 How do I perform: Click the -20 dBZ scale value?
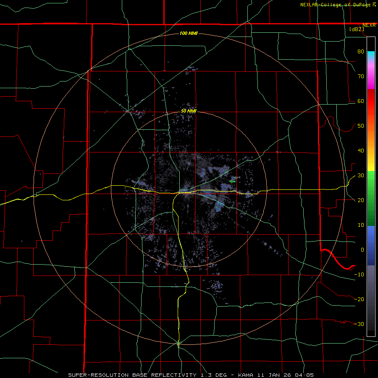[359, 299]
